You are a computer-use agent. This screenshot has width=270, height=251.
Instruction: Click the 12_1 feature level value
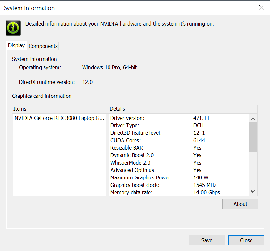tap(199, 133)
